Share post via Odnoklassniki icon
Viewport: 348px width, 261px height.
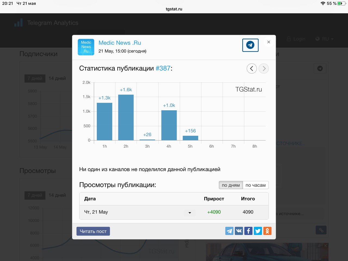pyautogui.click(x=267, y=231)
